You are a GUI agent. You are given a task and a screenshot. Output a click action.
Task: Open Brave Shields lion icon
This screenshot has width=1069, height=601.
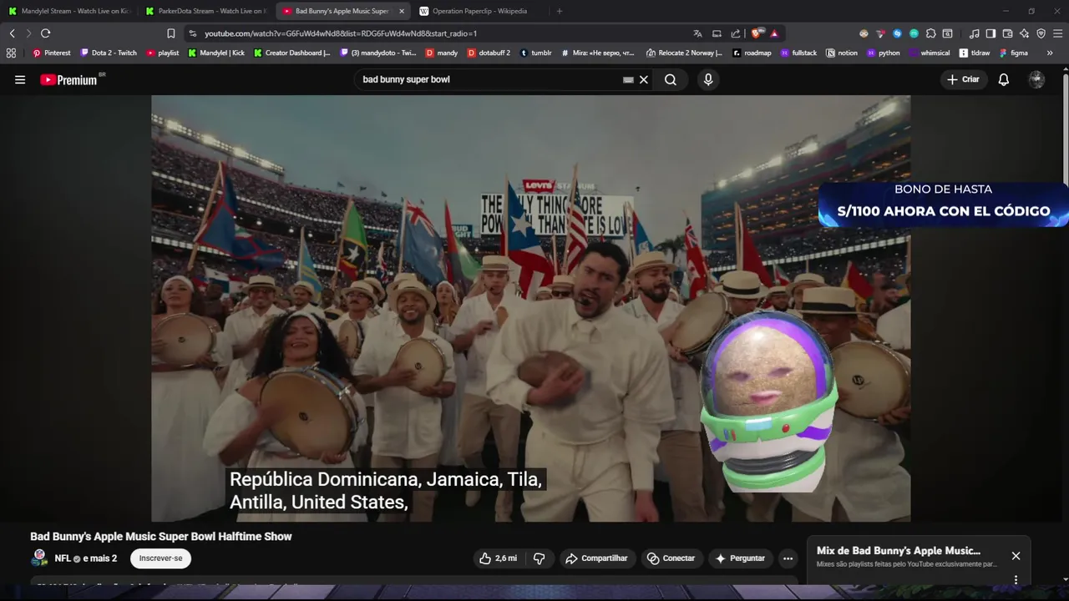pyautogui.click(x=757, y=33)
